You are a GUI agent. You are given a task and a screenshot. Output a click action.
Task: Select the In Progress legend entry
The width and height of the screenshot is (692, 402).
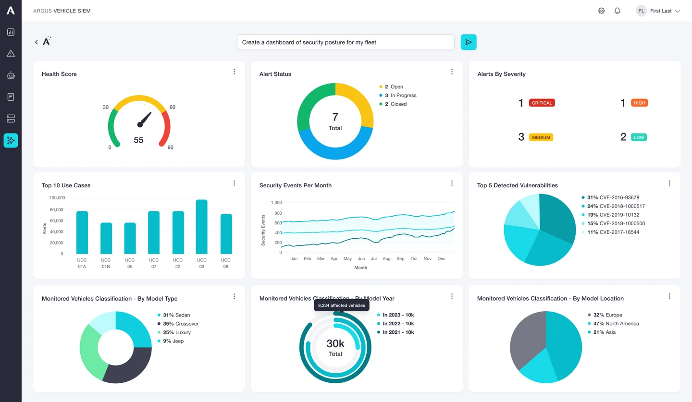(398, 96)
